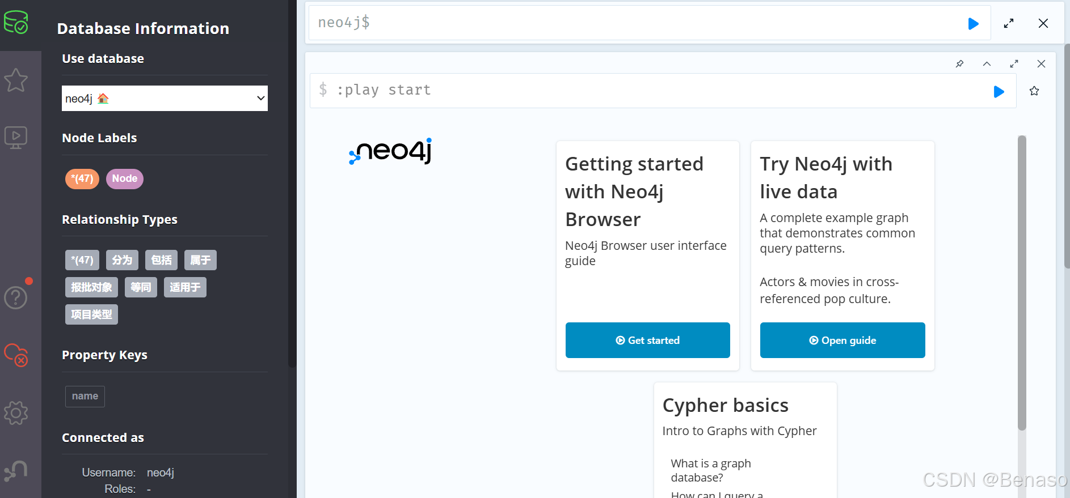Select the Node label tag

[x=124, y=178]
